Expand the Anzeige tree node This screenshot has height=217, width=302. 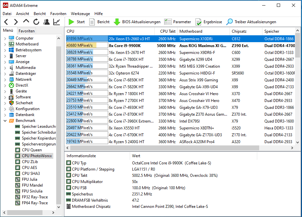point(5,62)
